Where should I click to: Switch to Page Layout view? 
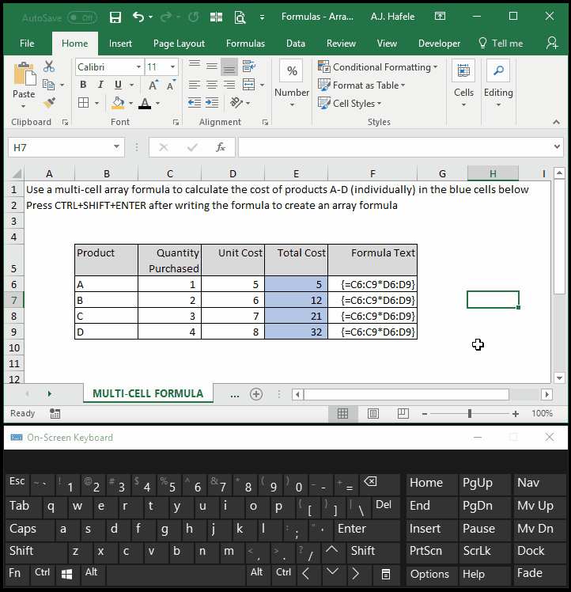pos(373,413)
